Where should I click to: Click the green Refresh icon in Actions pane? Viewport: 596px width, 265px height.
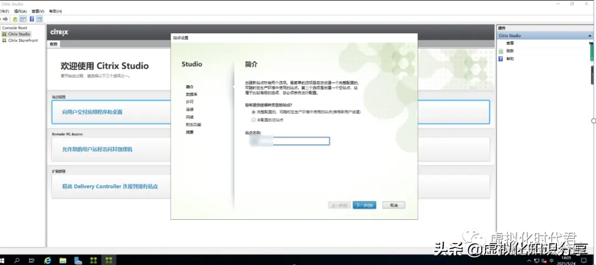coord(501,51)
